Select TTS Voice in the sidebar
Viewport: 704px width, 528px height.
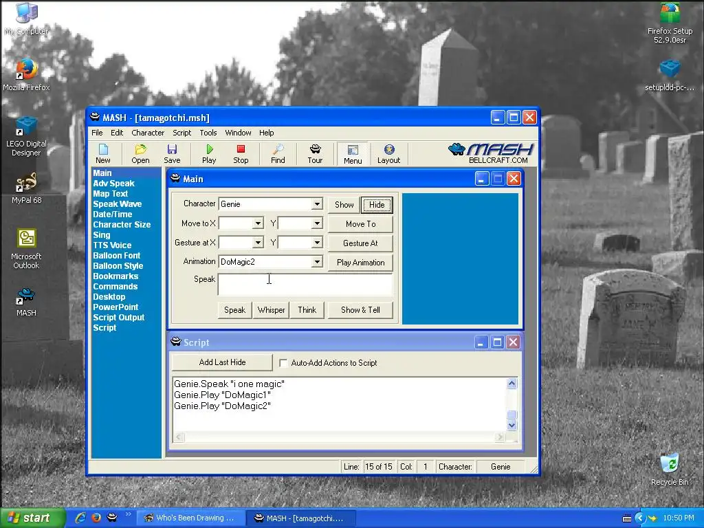(112, 245)
